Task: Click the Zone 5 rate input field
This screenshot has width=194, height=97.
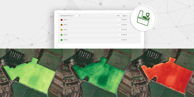Action: point(120,40)
